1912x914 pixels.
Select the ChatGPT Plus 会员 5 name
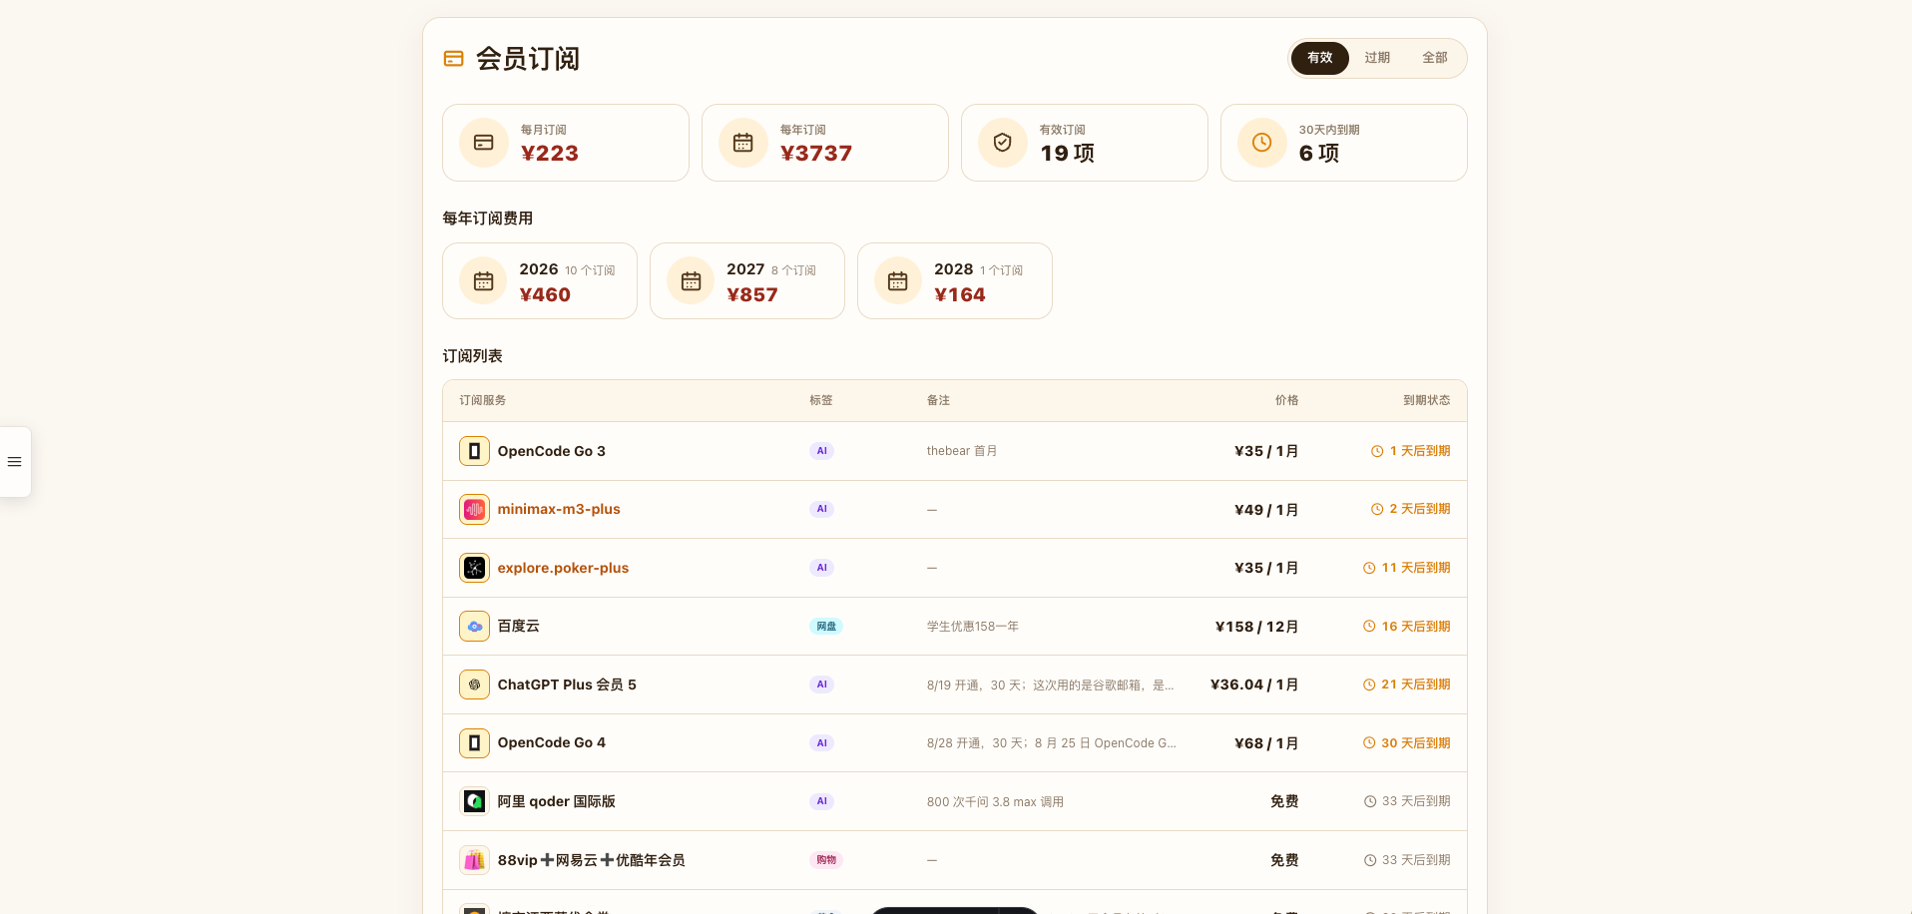tap(567, 685)
